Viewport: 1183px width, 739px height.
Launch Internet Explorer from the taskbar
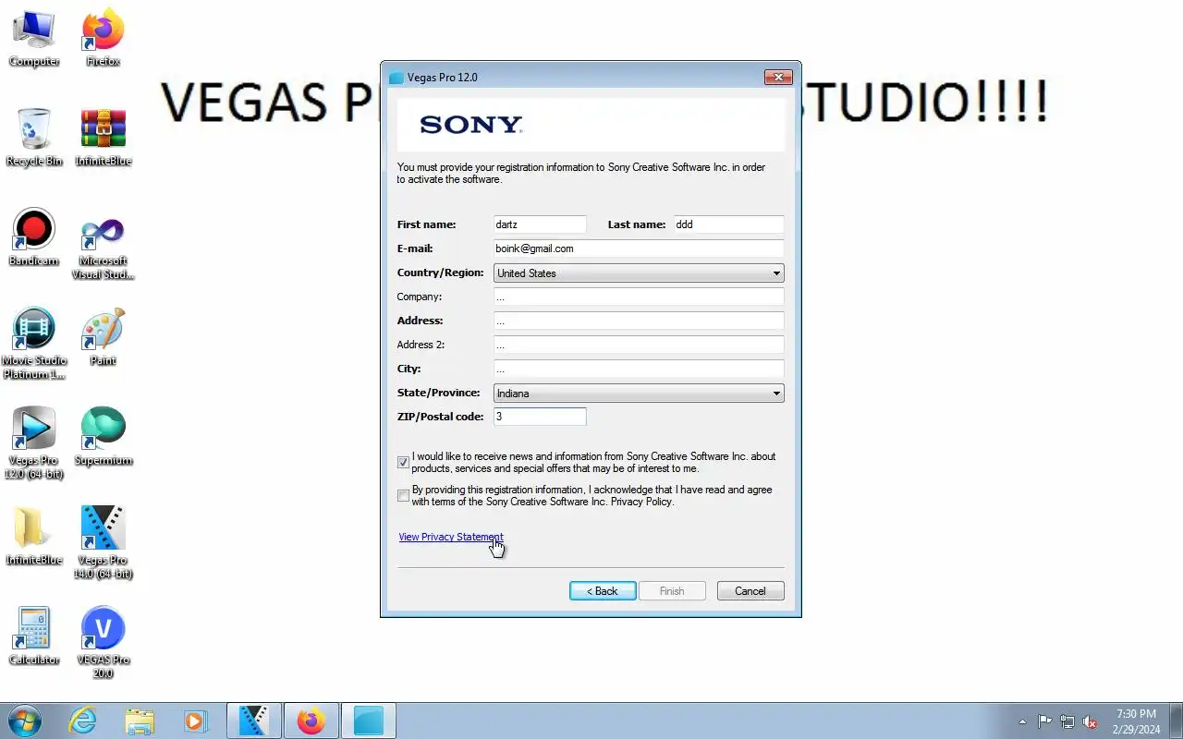click(83, 721)
